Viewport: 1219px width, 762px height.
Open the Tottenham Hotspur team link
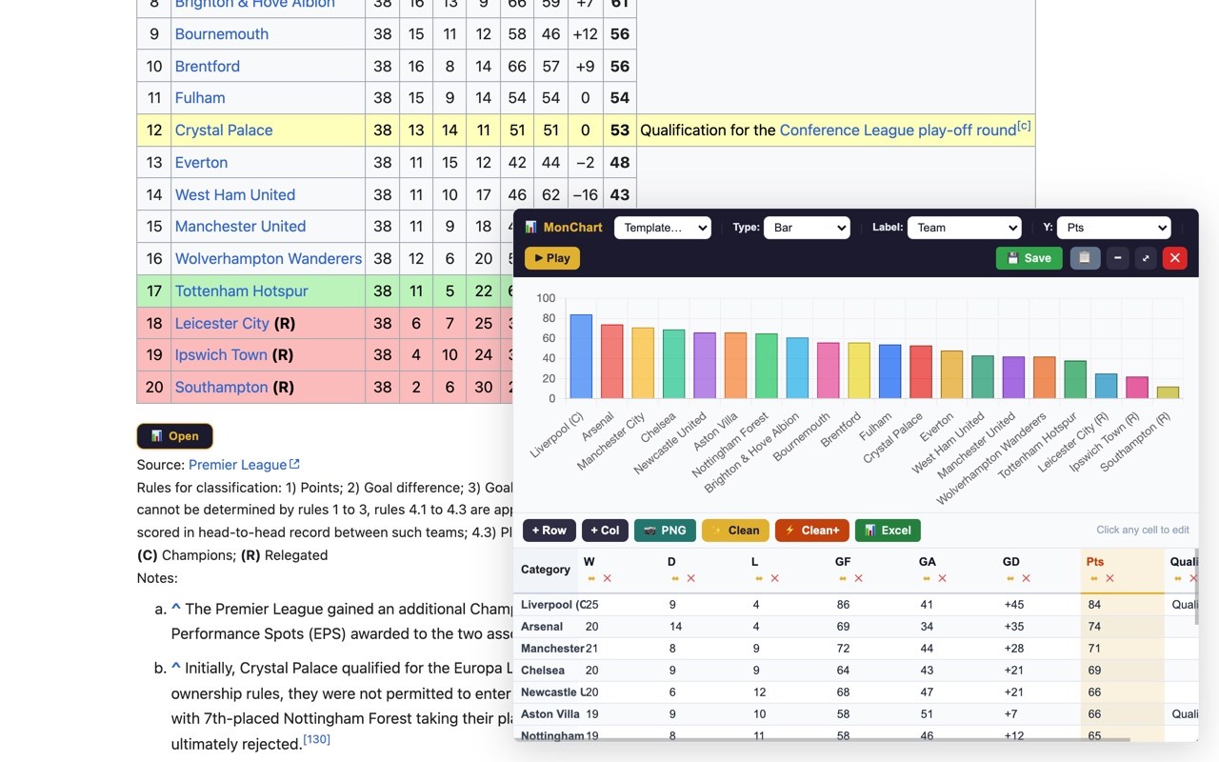point(242,291)
